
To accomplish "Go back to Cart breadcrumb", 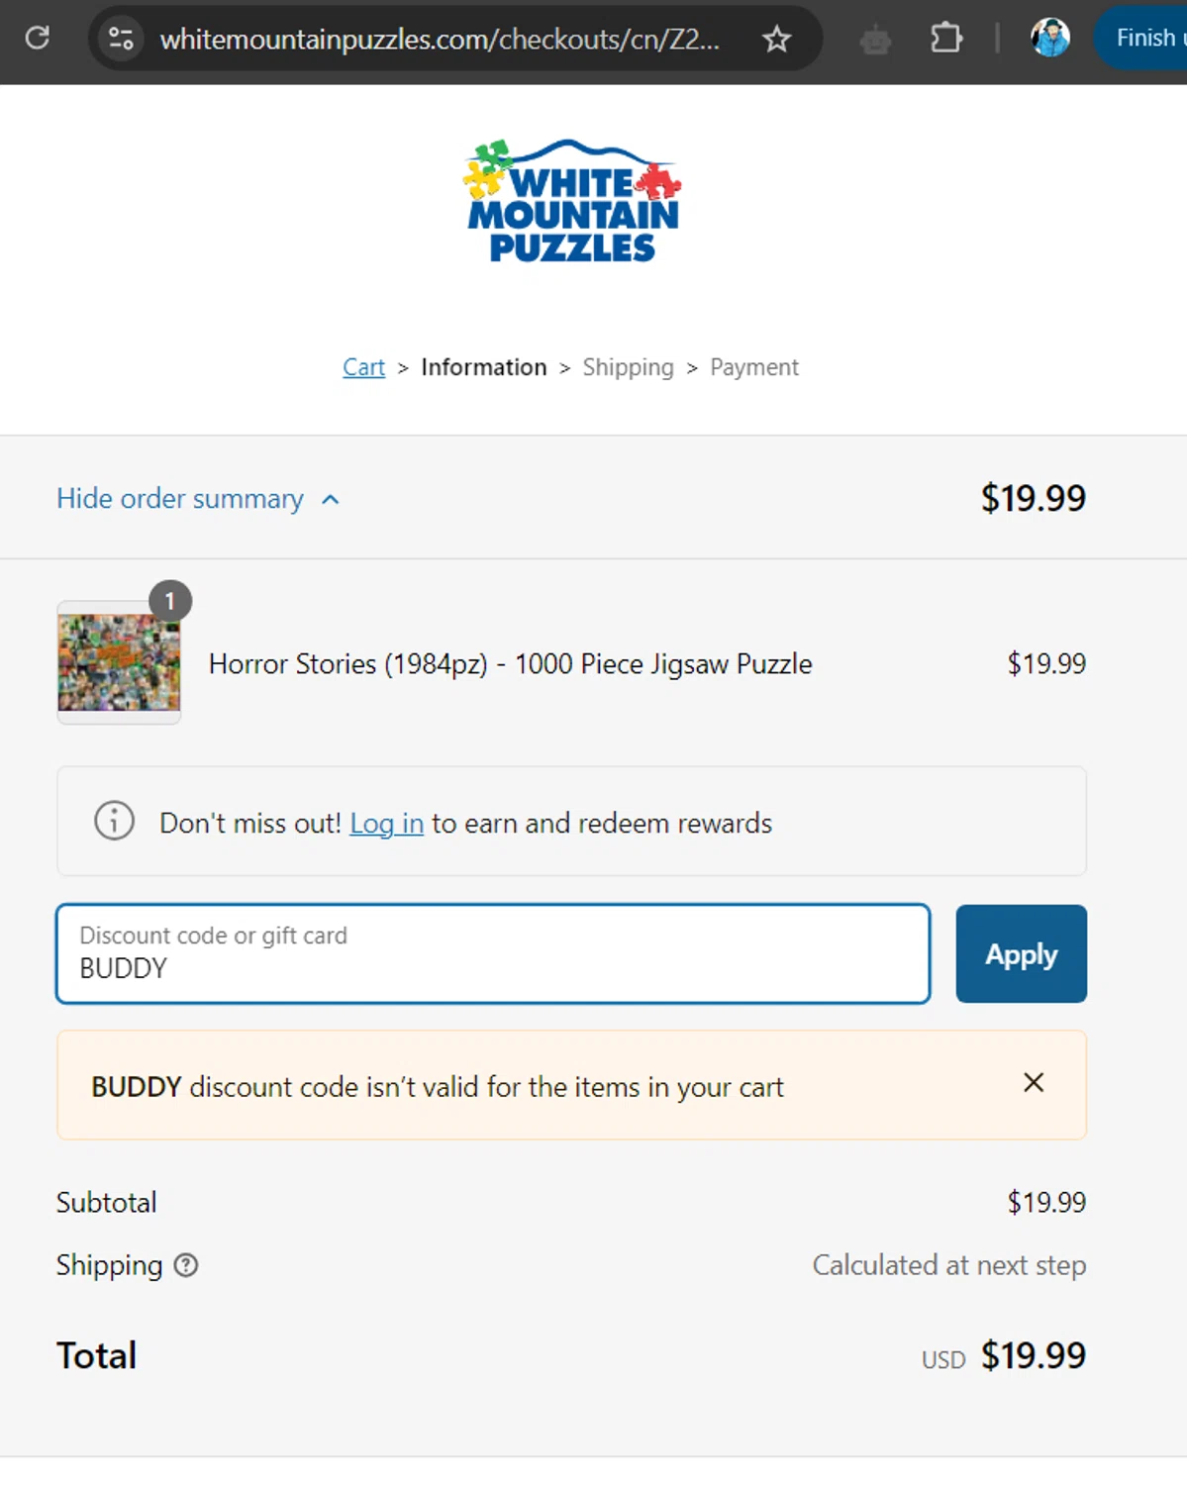I will click(x=363, y=367).
